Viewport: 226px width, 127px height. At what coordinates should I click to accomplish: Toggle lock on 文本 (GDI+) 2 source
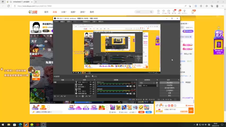(x=93, y=82)
